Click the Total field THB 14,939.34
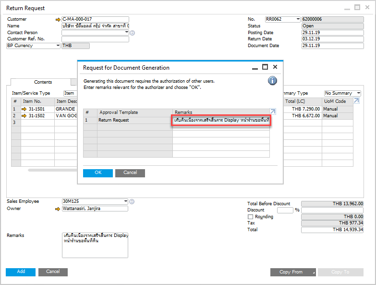This screenshot has height=285, width=376. click(332, 230)
